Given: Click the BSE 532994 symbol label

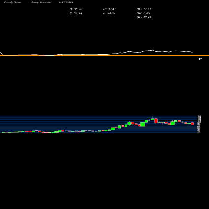Looking at the screenshot, I should coord(66,3).
